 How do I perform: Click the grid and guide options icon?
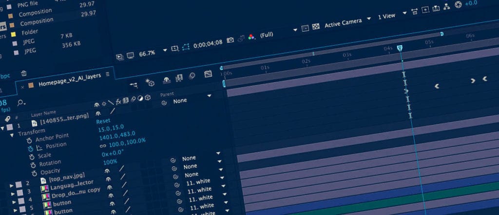point(175,49)
